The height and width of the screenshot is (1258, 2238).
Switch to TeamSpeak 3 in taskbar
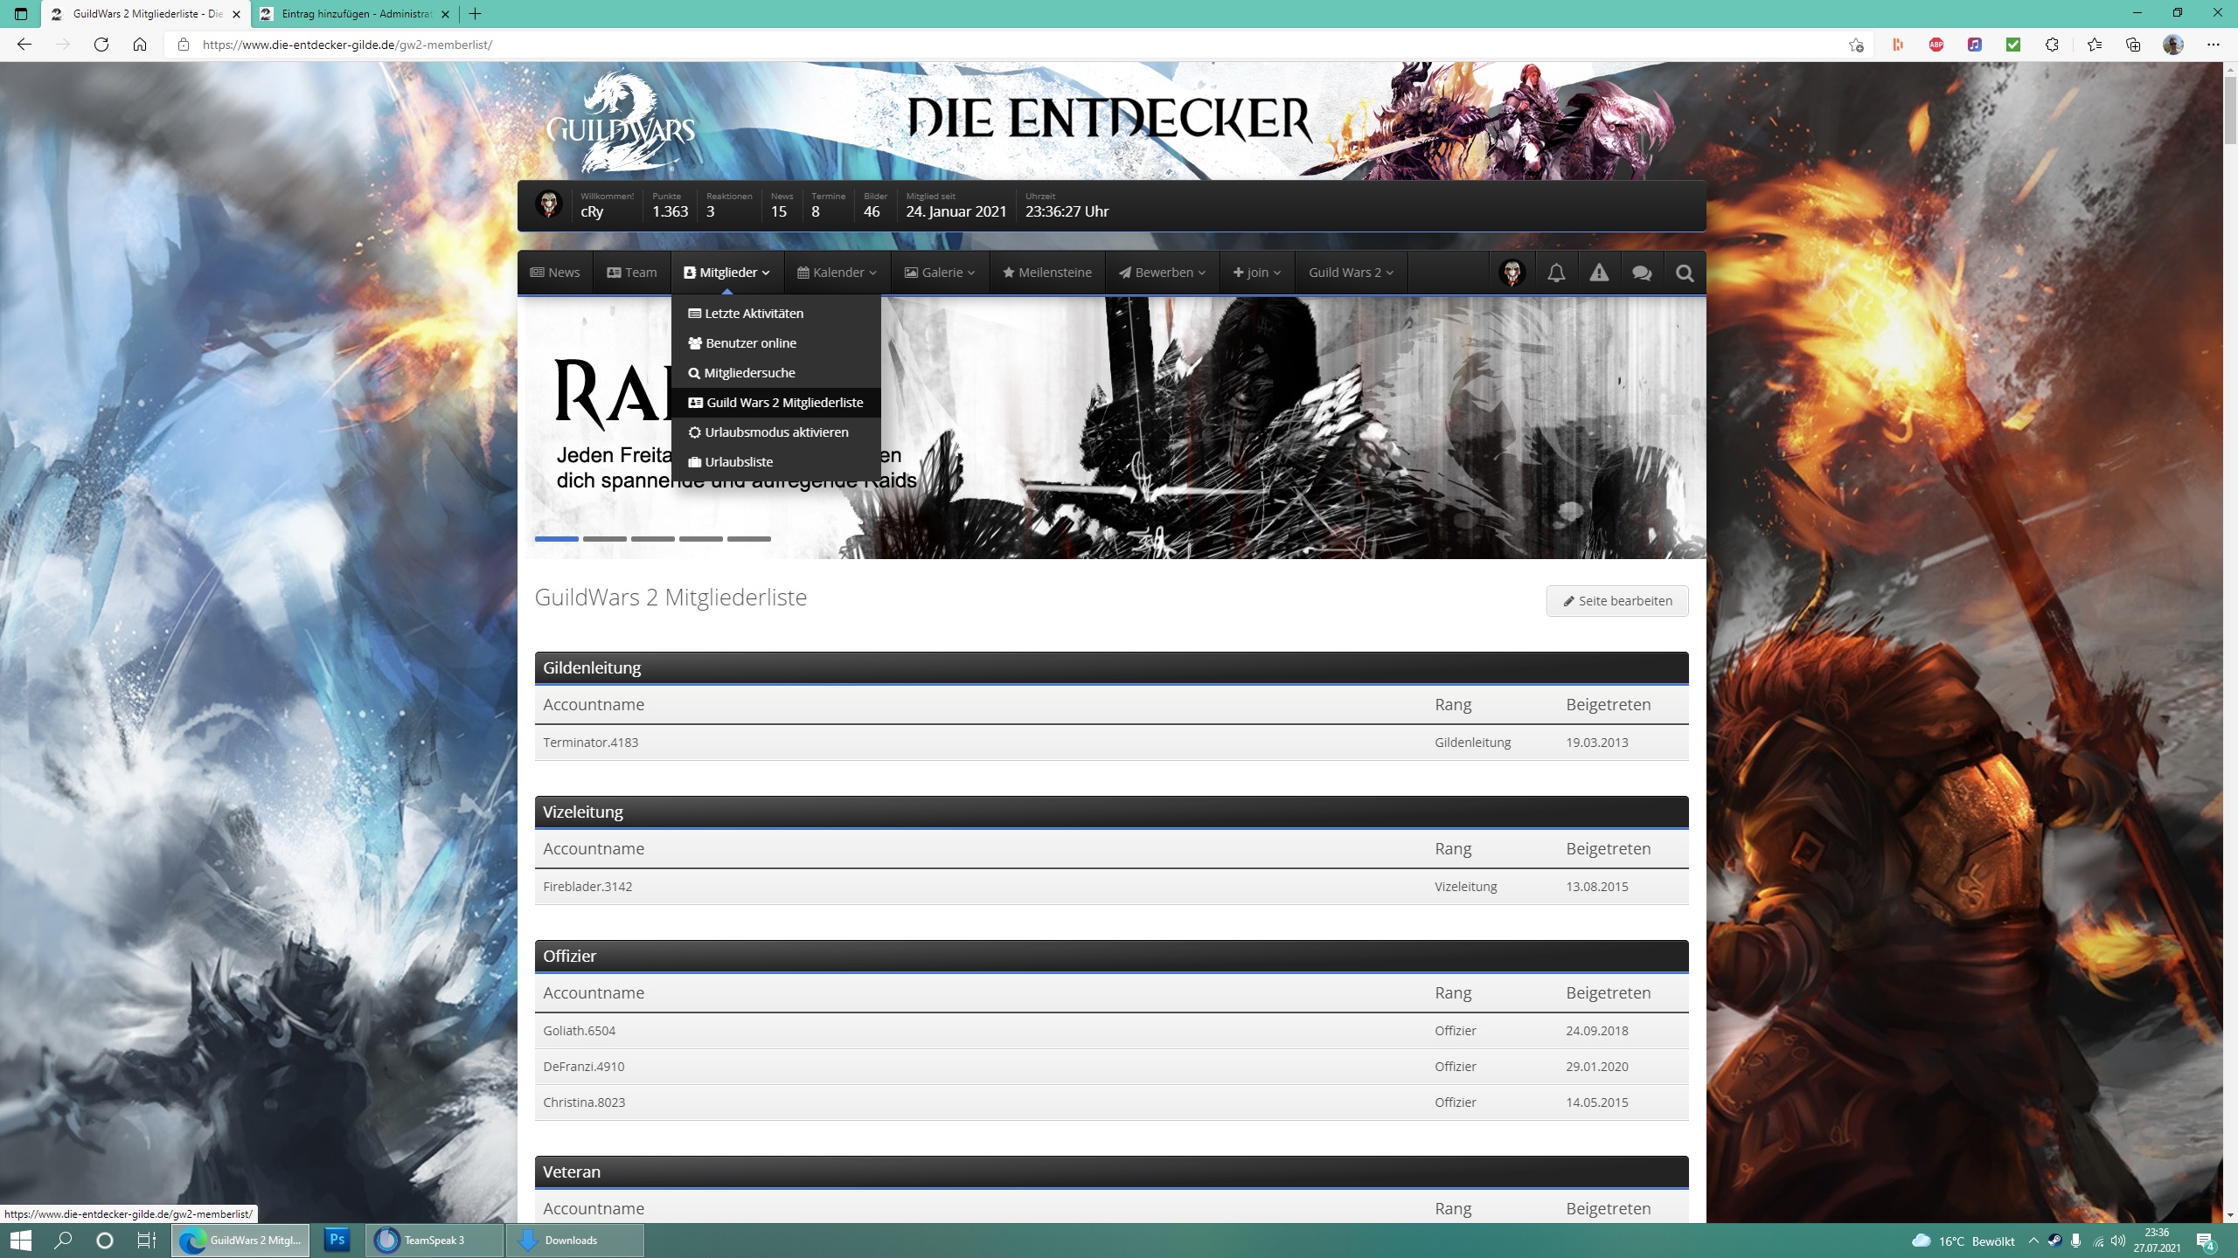tap(434, 1241)
